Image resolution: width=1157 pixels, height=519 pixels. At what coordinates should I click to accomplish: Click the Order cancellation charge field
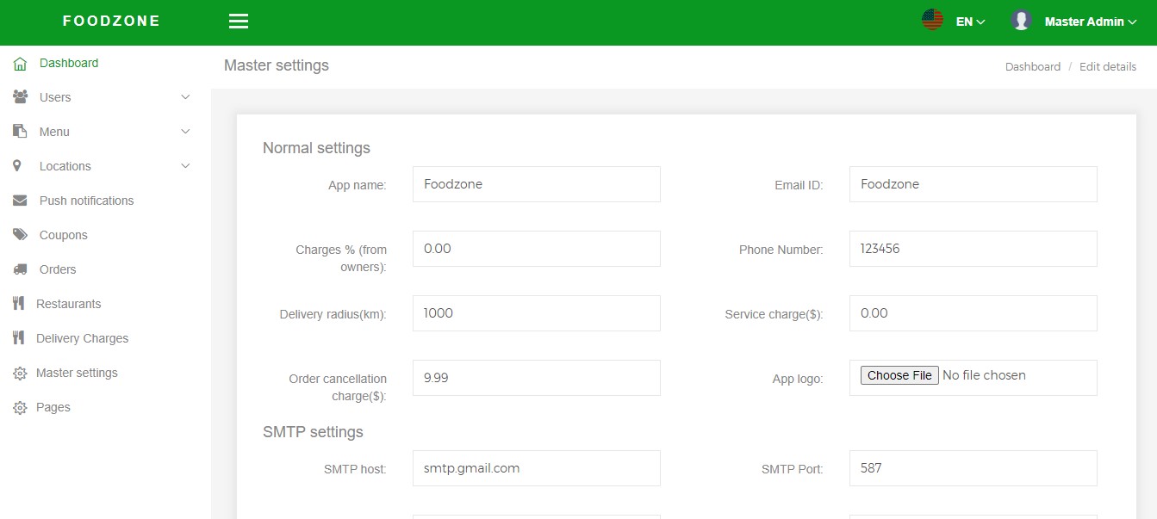(537, 378)
